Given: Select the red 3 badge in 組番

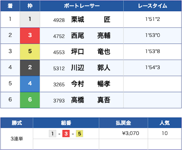Looking at the screenshot, I should tap(66, 133).
